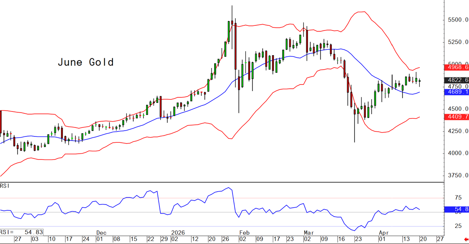Click the RSI panel title label
The height and width of the screenshot is (244, 469).
5,185
